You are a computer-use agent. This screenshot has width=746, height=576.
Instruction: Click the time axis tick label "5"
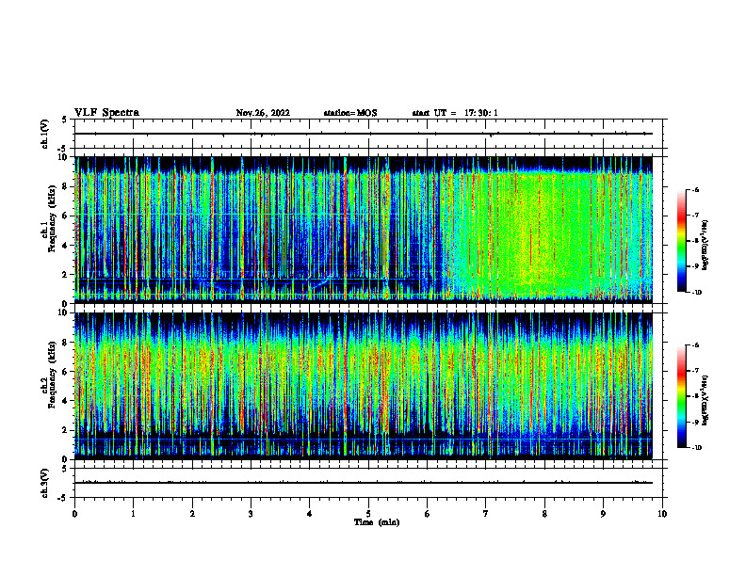pos(368,514)
